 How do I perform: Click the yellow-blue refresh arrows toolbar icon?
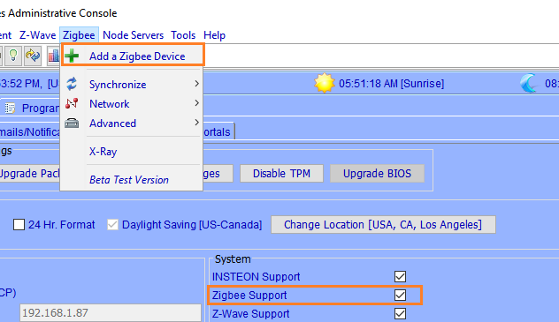[33, 56]
